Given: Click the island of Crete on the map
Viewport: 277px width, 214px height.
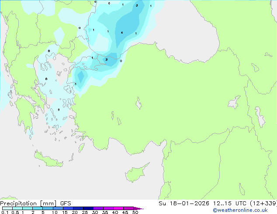Looking at the screenshot, I should coord(48,159).
